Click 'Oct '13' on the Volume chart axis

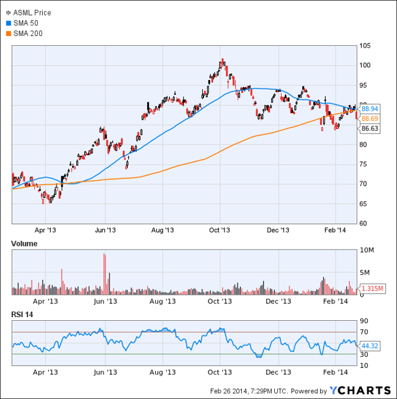(x=220, y=302)
